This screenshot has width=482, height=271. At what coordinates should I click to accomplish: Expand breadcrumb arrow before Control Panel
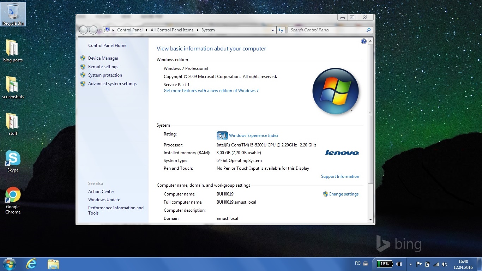pos(113,30)
